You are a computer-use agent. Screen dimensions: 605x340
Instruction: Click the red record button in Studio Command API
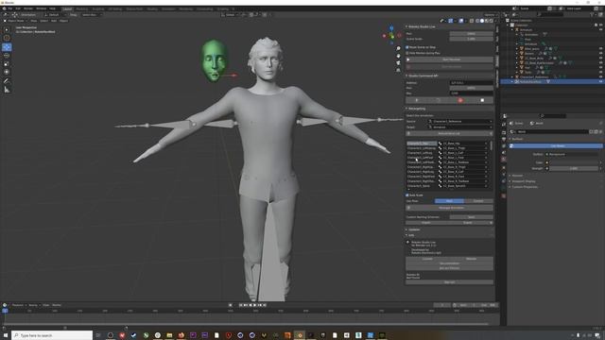coord(460,100)
